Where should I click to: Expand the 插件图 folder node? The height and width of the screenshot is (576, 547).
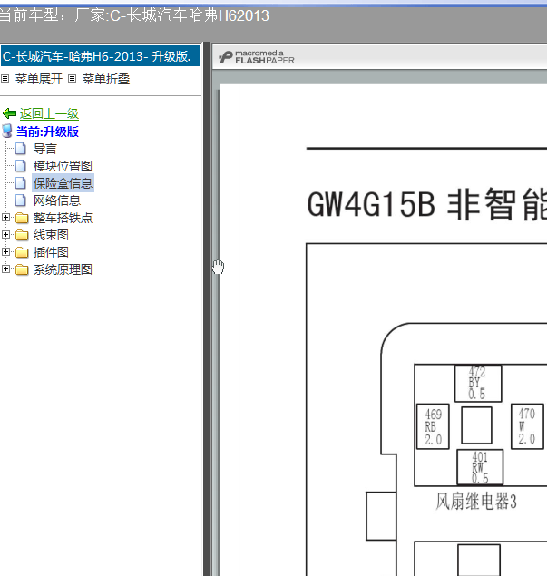[x=5, y=251]
